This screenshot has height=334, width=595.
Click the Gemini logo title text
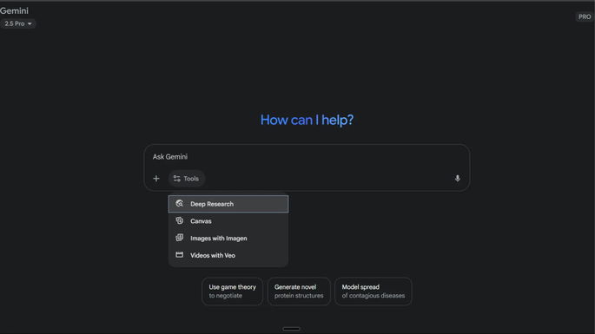[x=14, y=10]
